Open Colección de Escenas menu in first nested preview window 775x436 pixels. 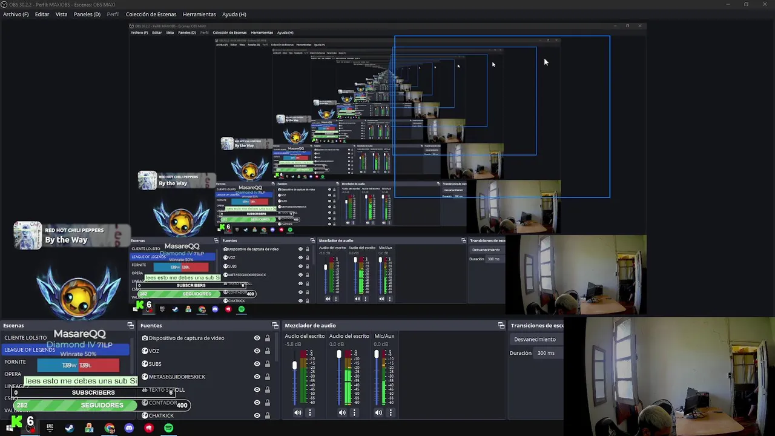(x=229, y=32)
